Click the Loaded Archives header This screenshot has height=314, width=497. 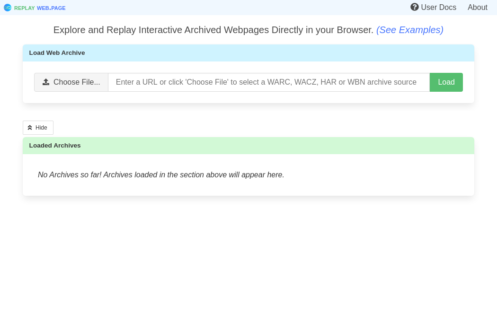(x=55, y=146)
